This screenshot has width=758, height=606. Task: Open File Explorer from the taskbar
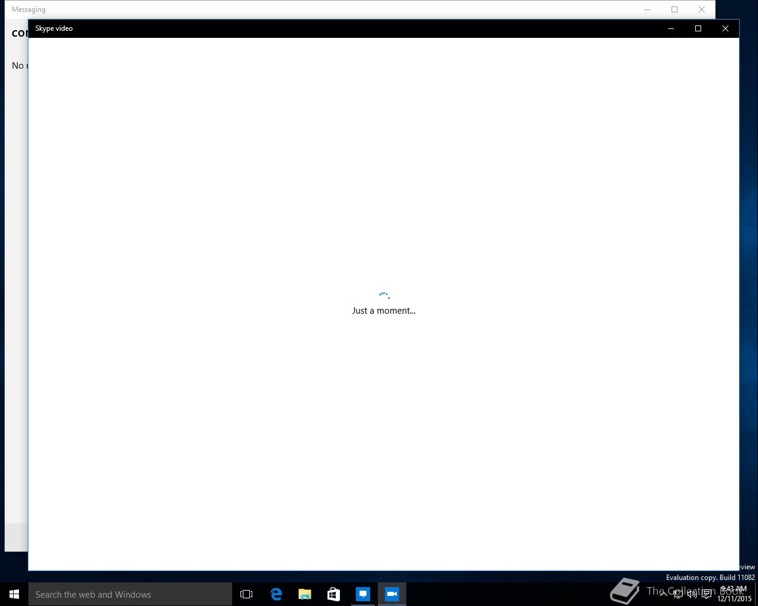pyautogui.click(x=305, y=594)
